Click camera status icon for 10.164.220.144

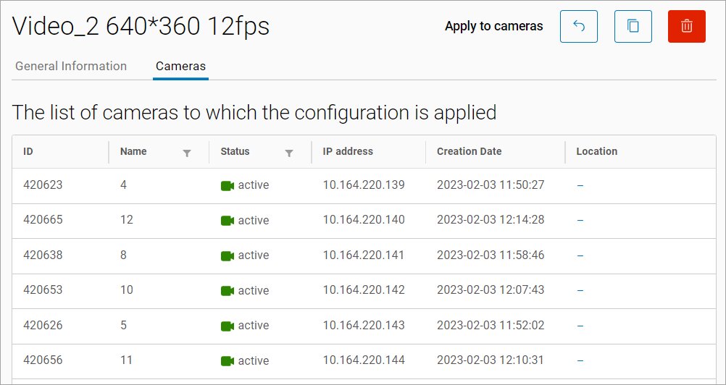click(228, 361)
